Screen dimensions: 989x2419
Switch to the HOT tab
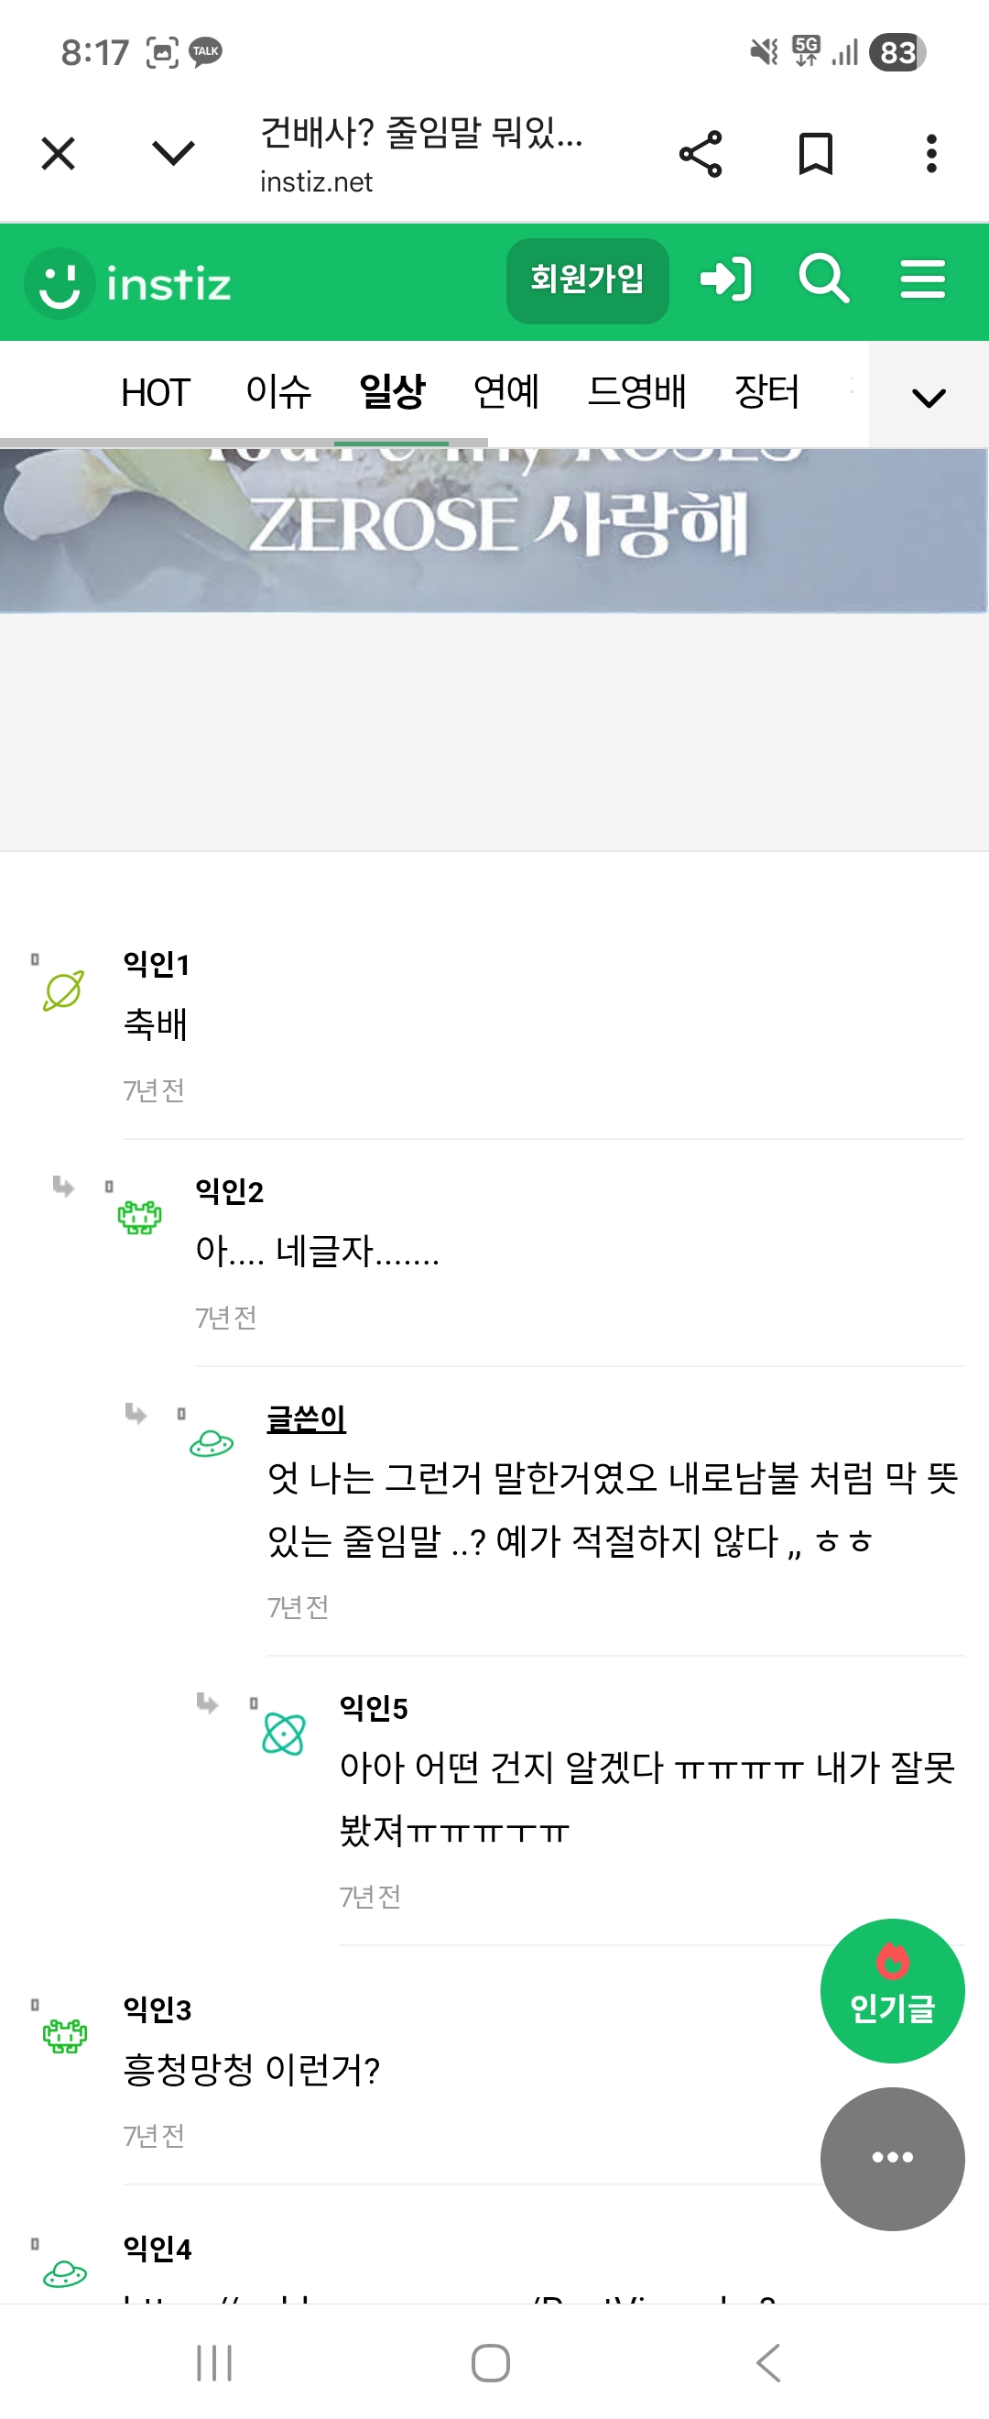pyautogui.click(x=156, y=392)
